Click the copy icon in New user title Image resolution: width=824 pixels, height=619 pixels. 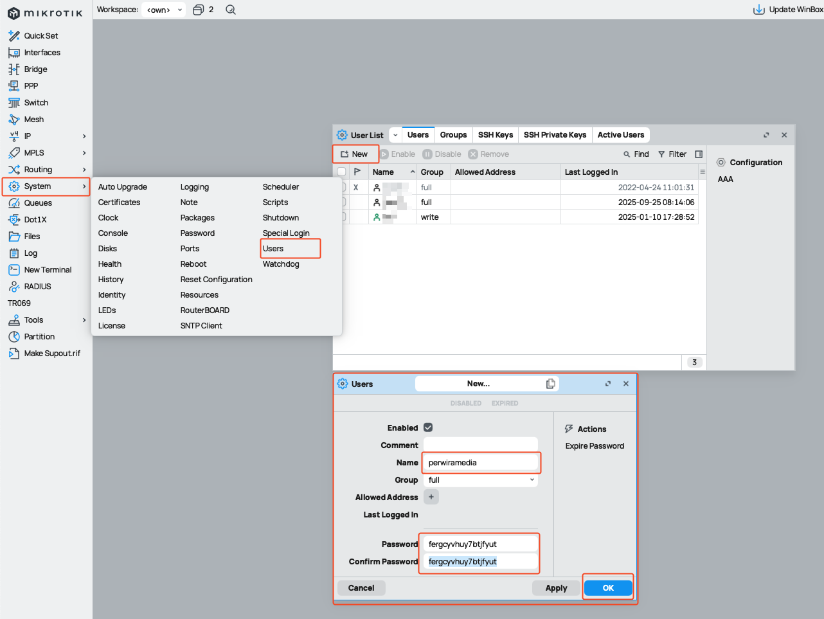tap(550, 384)
